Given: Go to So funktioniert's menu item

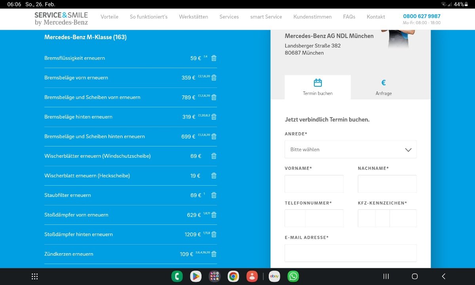Looking at the screenshot, I should coord(149,17).
